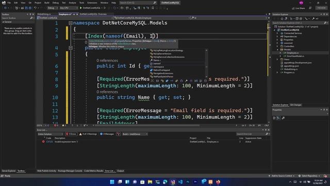
Task: Open Firefox from the taskbar
Action: 218,182
